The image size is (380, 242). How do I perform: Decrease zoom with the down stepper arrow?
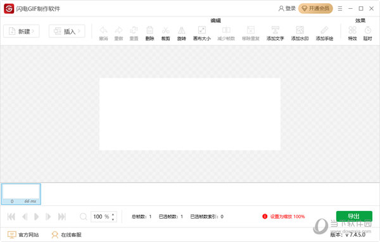113,219
